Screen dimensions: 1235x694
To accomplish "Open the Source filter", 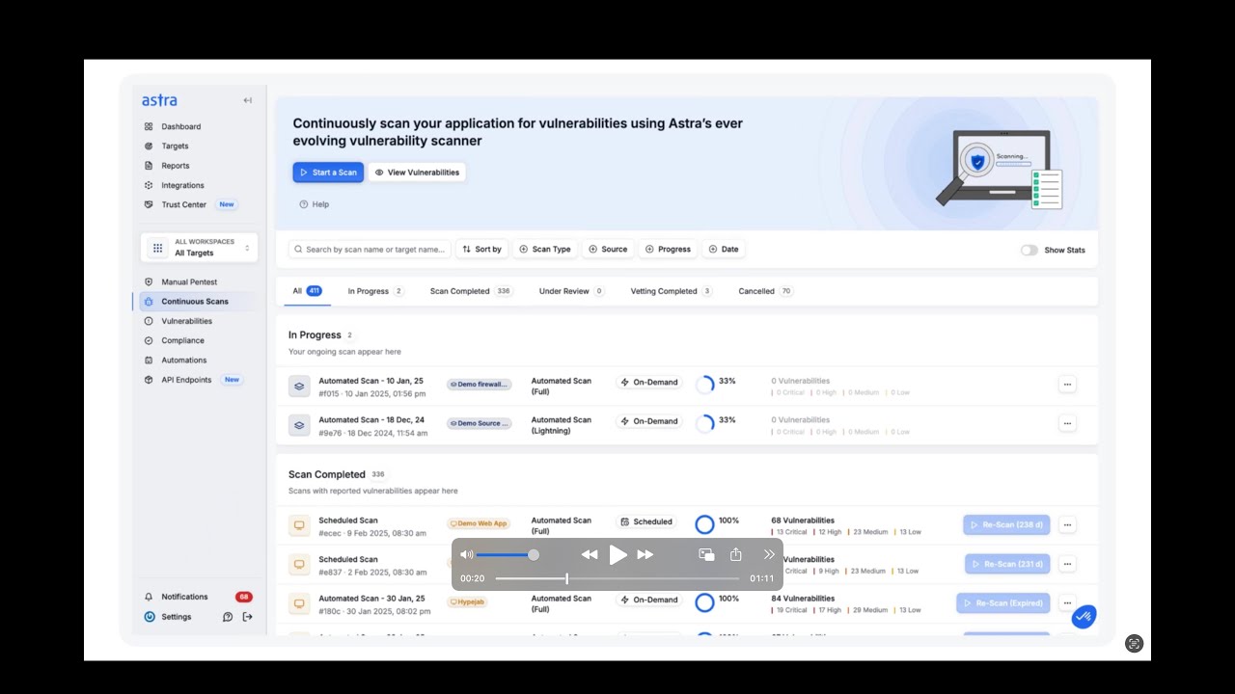I will (608, 249).
